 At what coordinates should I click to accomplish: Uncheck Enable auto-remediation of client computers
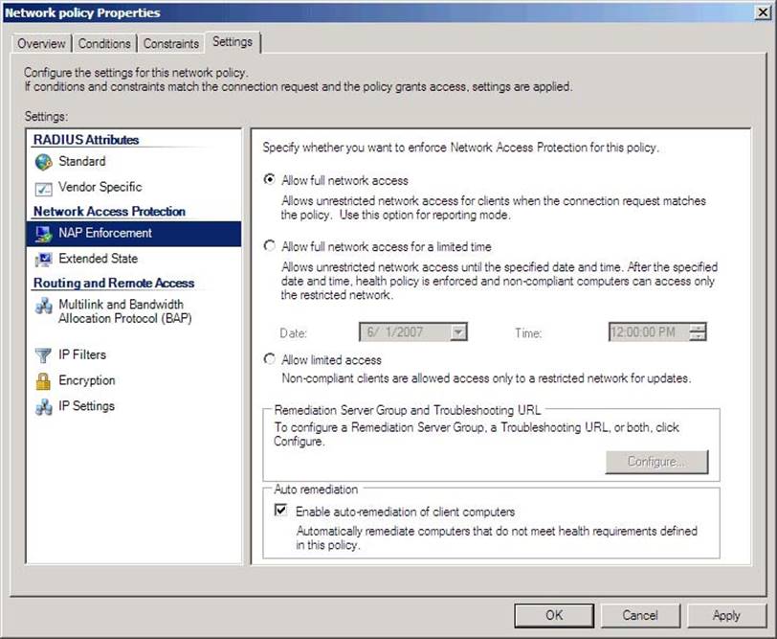point(280,512)
